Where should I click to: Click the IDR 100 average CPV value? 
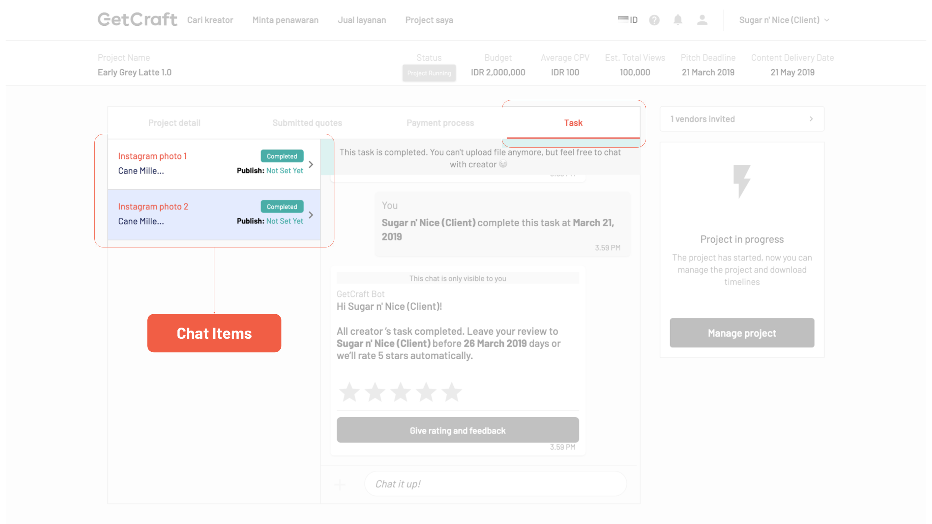click(565, 72)
